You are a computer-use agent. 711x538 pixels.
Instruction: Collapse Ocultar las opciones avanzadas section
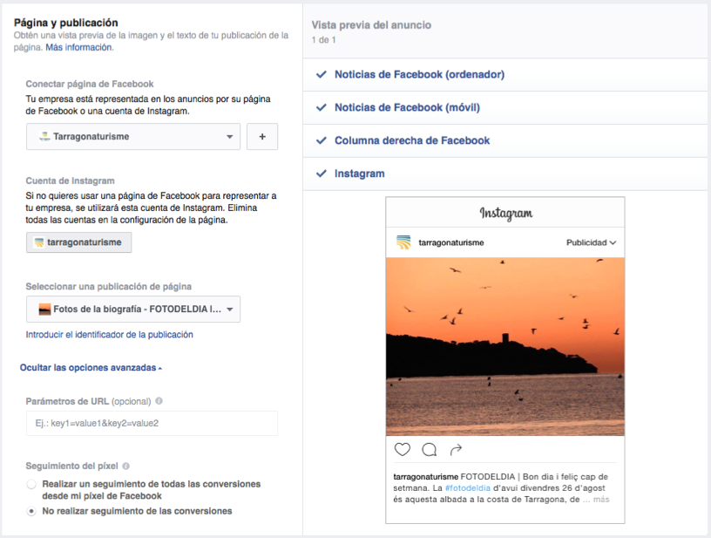(x=91, y=368)
